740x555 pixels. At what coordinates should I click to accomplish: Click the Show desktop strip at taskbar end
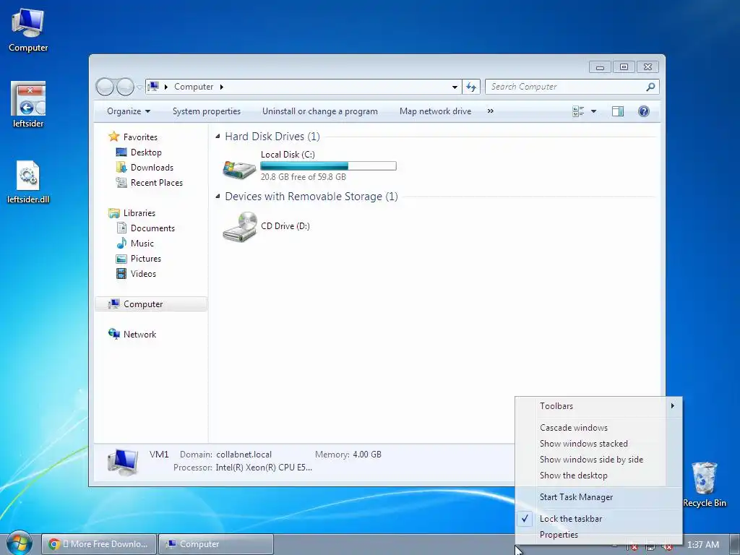tap(734, 544)
